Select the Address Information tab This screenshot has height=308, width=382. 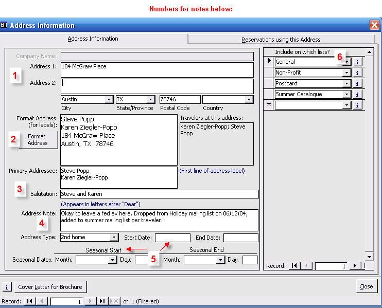93,39
